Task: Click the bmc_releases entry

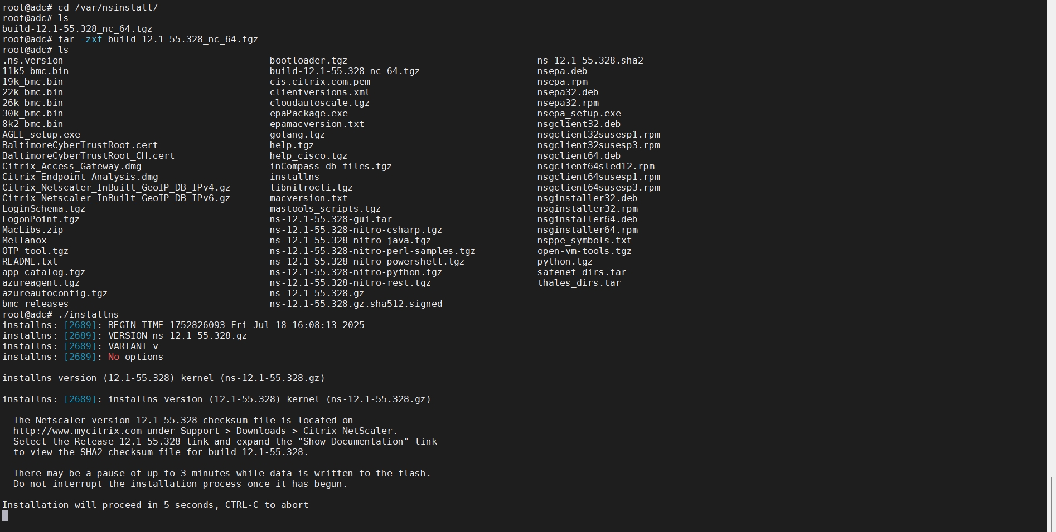Action: [x=35, y=304]
